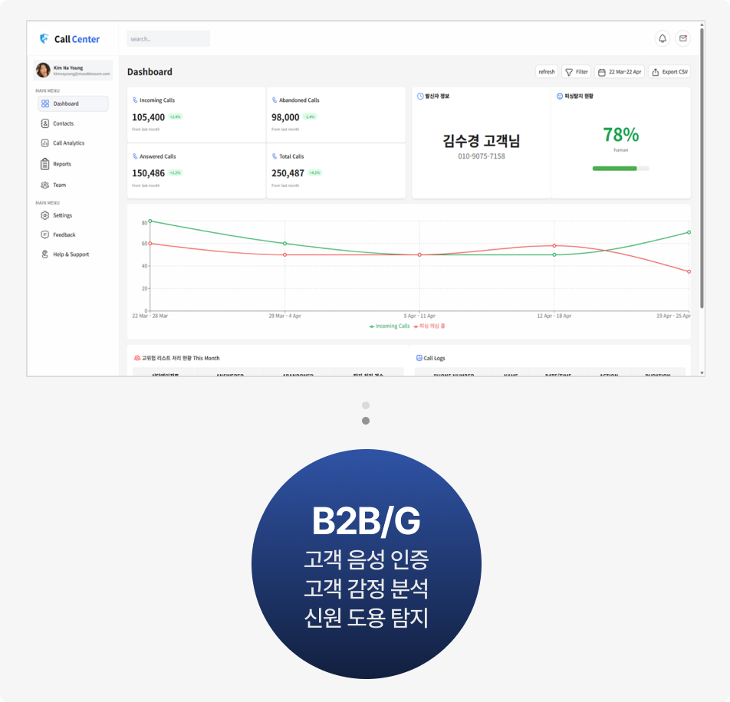Viewport: 730px width, 702px height.
Task: Select the first carousel indicator dot
Action: (x=366, y=405)
